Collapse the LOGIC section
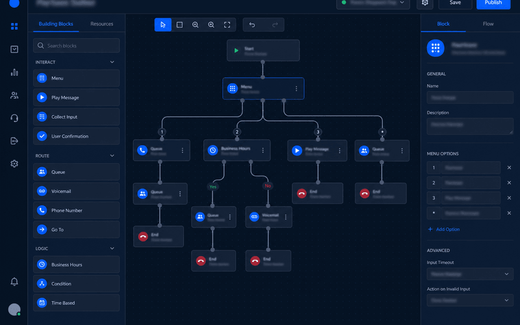 point(112,248)
